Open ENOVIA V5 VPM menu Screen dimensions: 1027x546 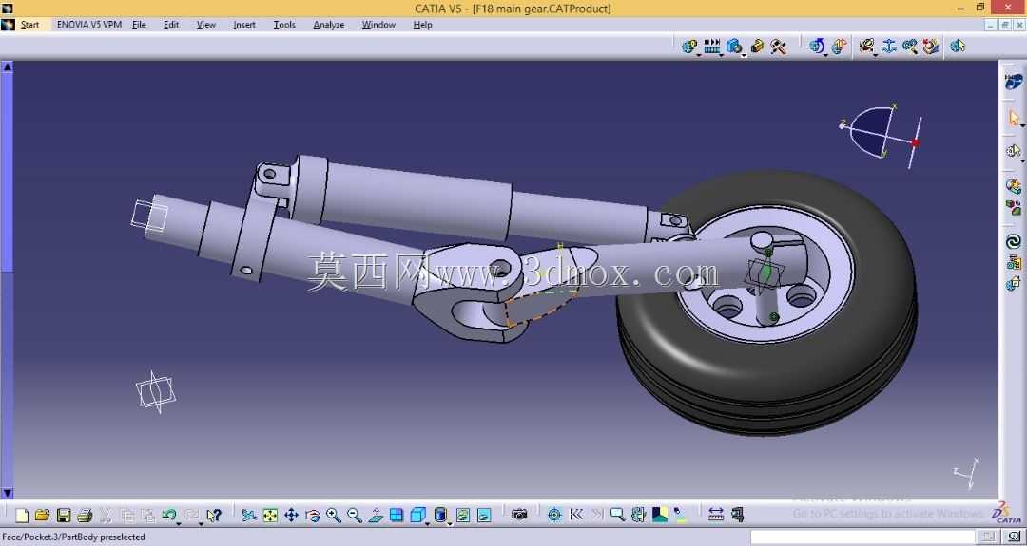pos(89,25)
